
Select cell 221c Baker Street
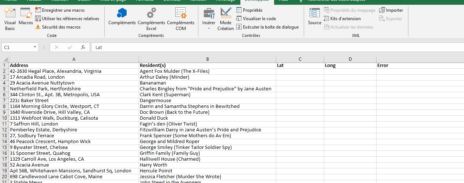(74, 101)
